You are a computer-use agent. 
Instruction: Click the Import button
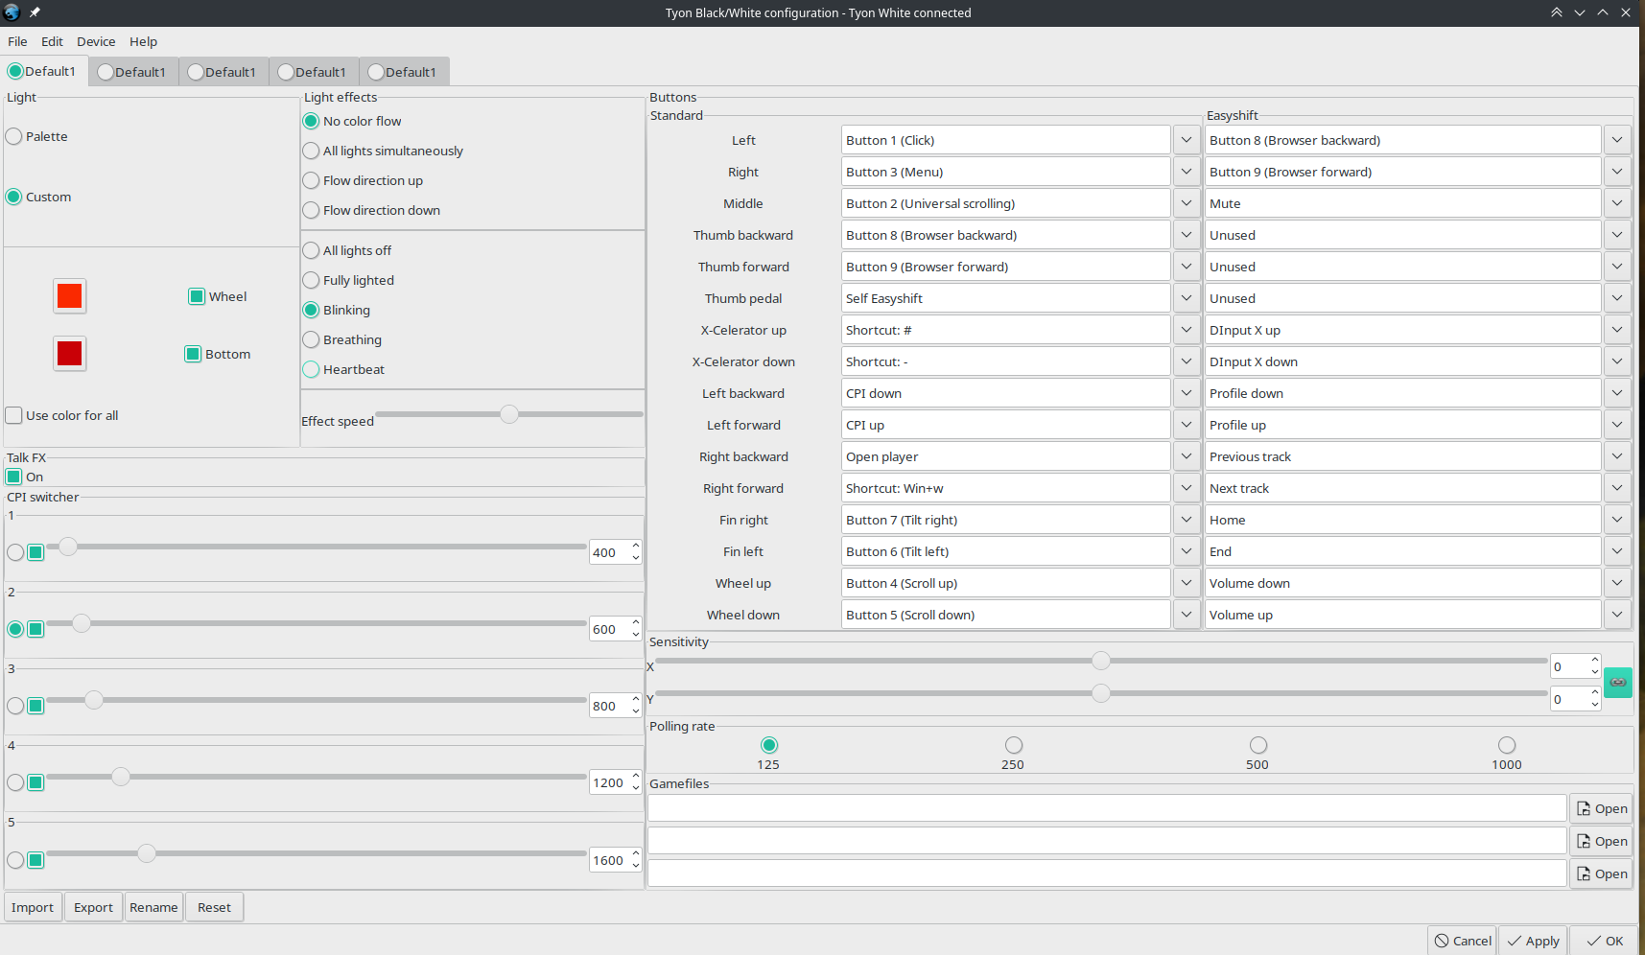33,907
